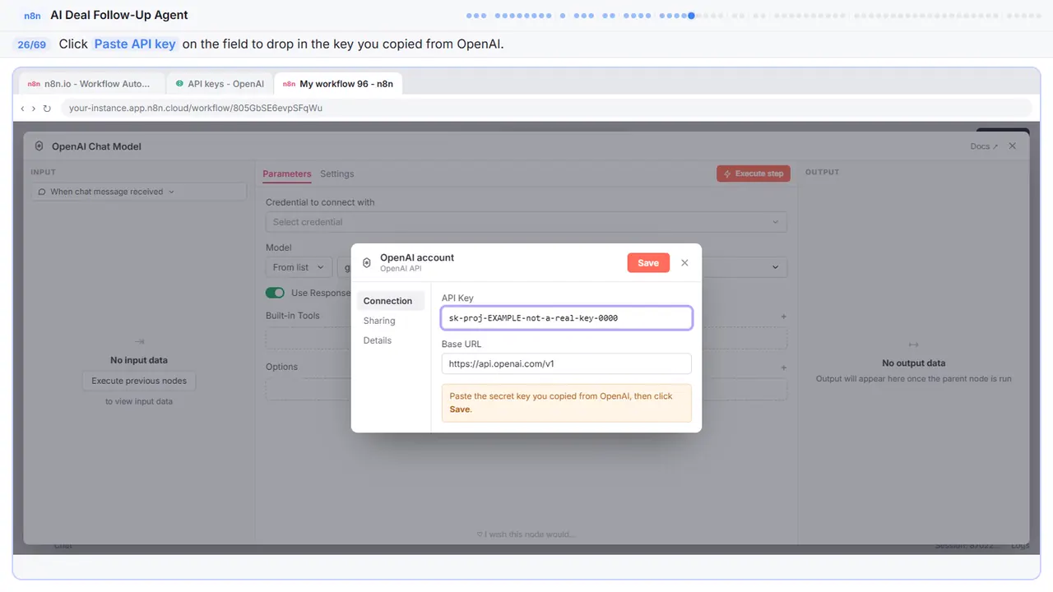
Task: Click the API Key input field
Action: click(567, 317)
